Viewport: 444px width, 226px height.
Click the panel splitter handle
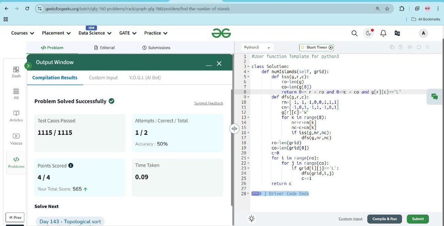(x=234, y=129)
